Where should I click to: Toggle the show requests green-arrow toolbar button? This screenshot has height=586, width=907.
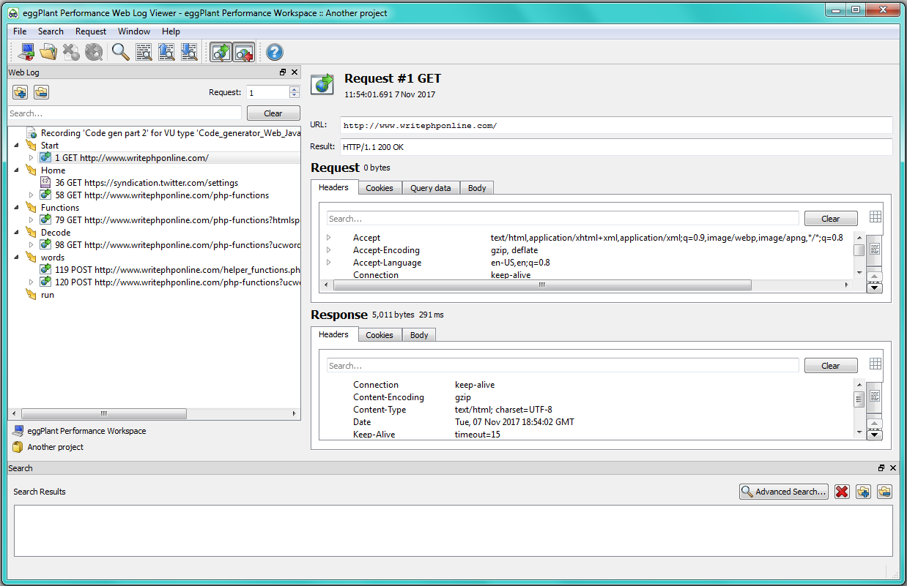coord(221,52)
